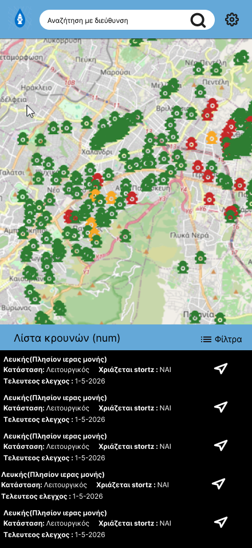Focus the 'Αναζήτηση με διεύθυνση' search field
The width and height of the screenshot is (252, 548).
coord(127,20)
